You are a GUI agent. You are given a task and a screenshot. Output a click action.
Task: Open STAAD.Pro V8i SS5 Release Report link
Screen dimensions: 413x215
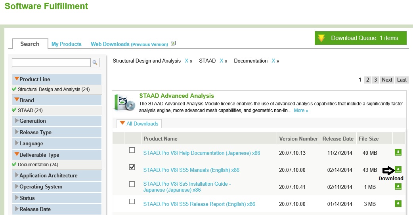click(199, 204)
